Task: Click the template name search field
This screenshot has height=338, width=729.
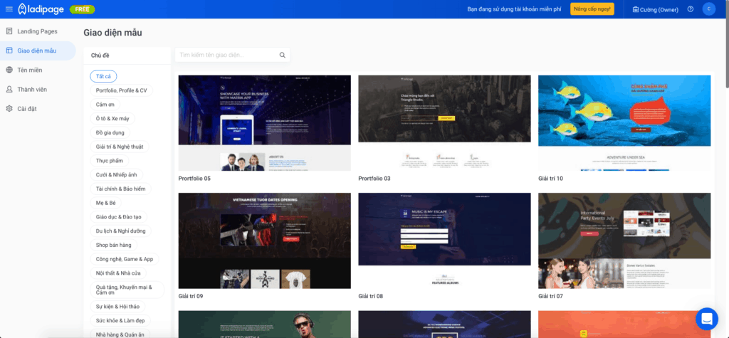Action: 226,55
